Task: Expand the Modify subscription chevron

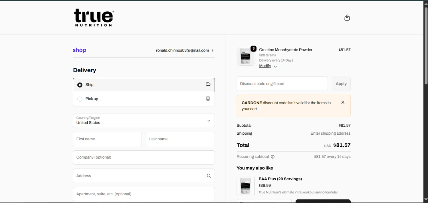Action: pyautogui.click(x=275, y=66)
